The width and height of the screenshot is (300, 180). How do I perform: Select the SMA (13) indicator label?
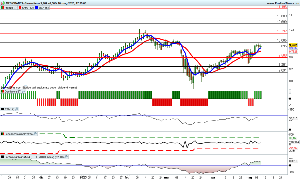pyautogui.click(x=28, y=8)
